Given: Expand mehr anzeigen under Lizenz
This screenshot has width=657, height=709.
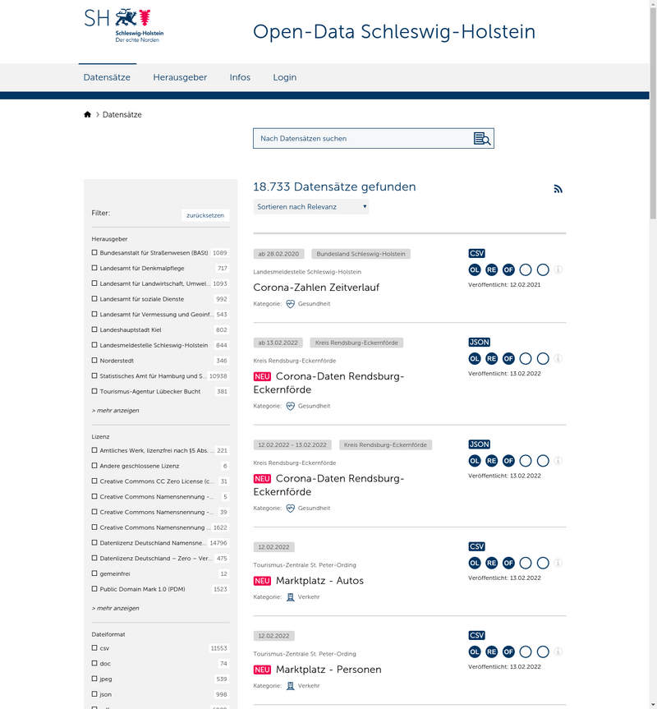Looking at the screenshot, I should 116,608.
